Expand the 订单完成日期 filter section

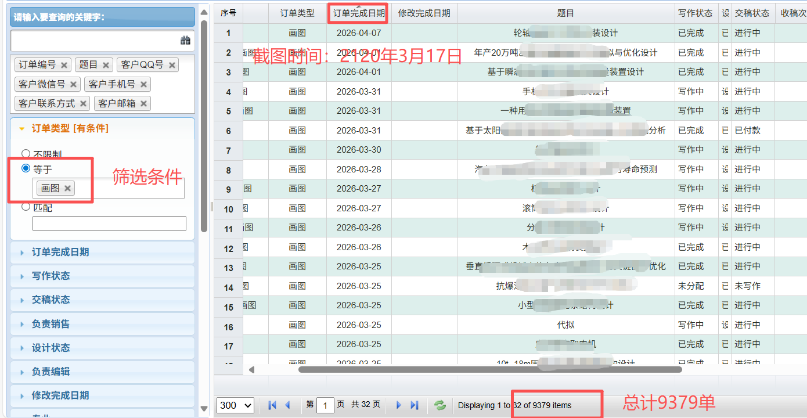(x=60, y=253)
